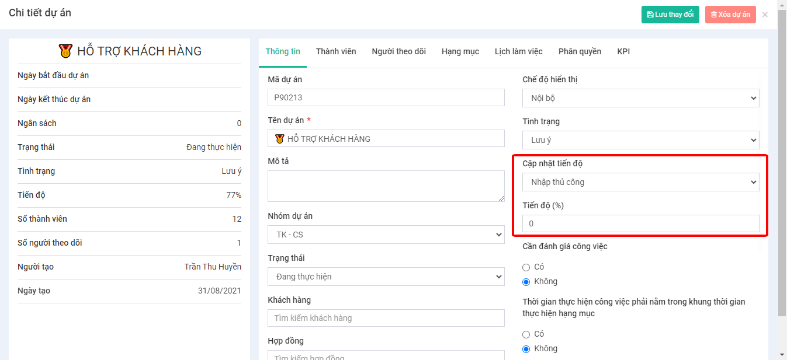Go to the Hạng mục tab

click(x=460, y=51)
